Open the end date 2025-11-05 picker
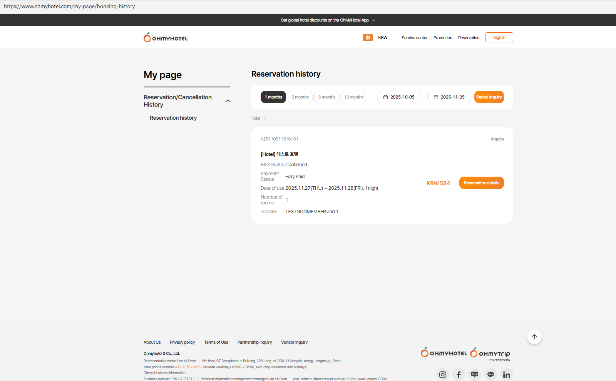Image resolution: width=616 pixels, height=381 pixels. tap(449, 97)
